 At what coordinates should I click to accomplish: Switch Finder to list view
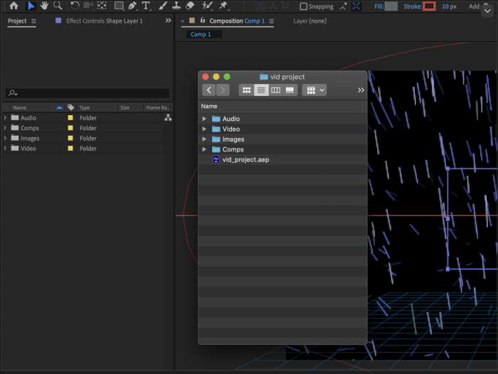(261, 90)
